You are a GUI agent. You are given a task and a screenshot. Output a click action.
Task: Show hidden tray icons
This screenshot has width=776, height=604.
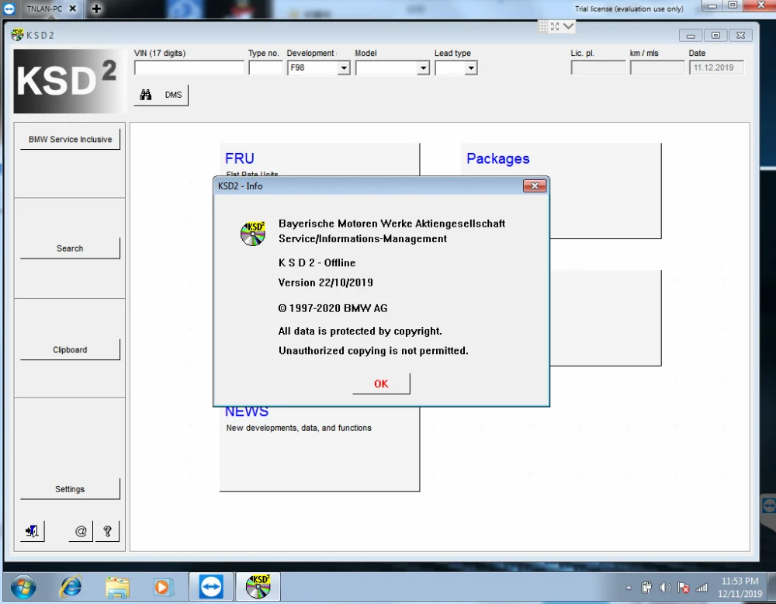[x=629, y=588]
